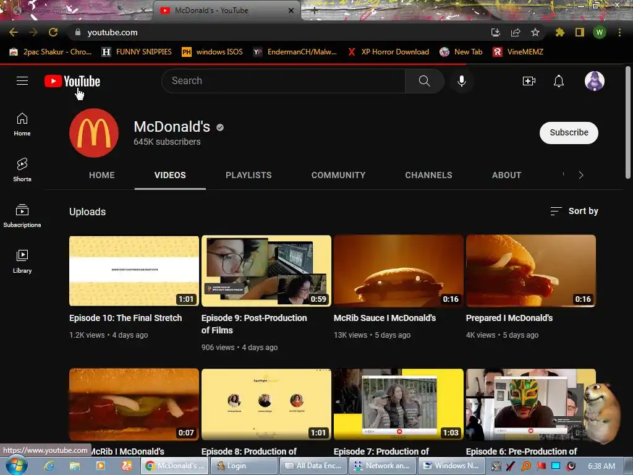
Task: Click '645K subscribers' text
Action: (x=167, y=142)
